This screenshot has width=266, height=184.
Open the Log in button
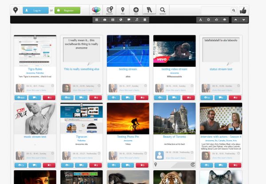(35, 10)
